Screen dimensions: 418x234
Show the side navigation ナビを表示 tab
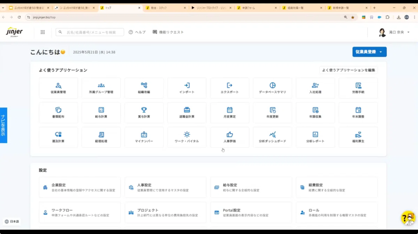3,125
